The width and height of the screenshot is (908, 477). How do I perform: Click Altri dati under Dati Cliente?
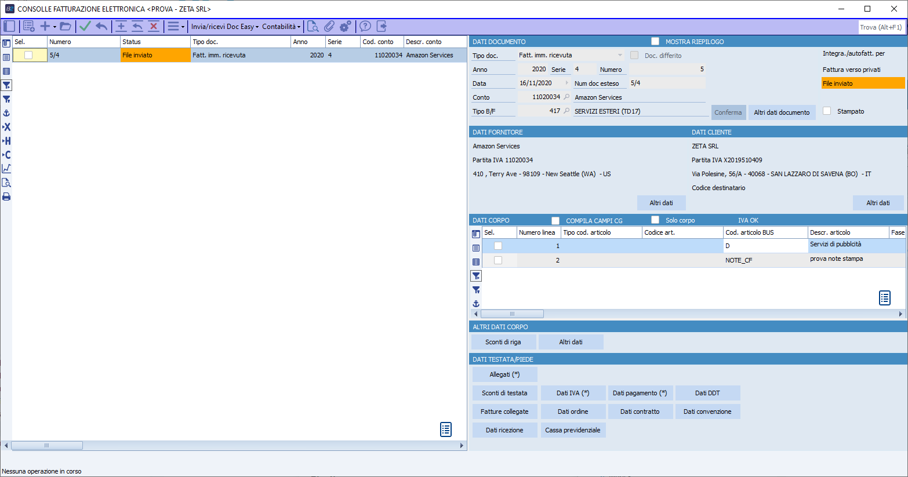tap(878, 203)
